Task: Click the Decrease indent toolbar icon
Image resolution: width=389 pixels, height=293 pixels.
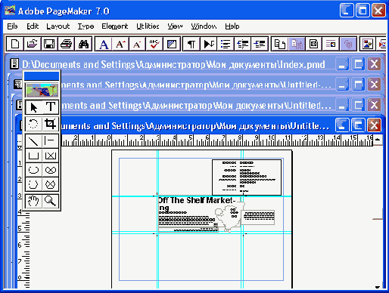Action: click(243, 44)
